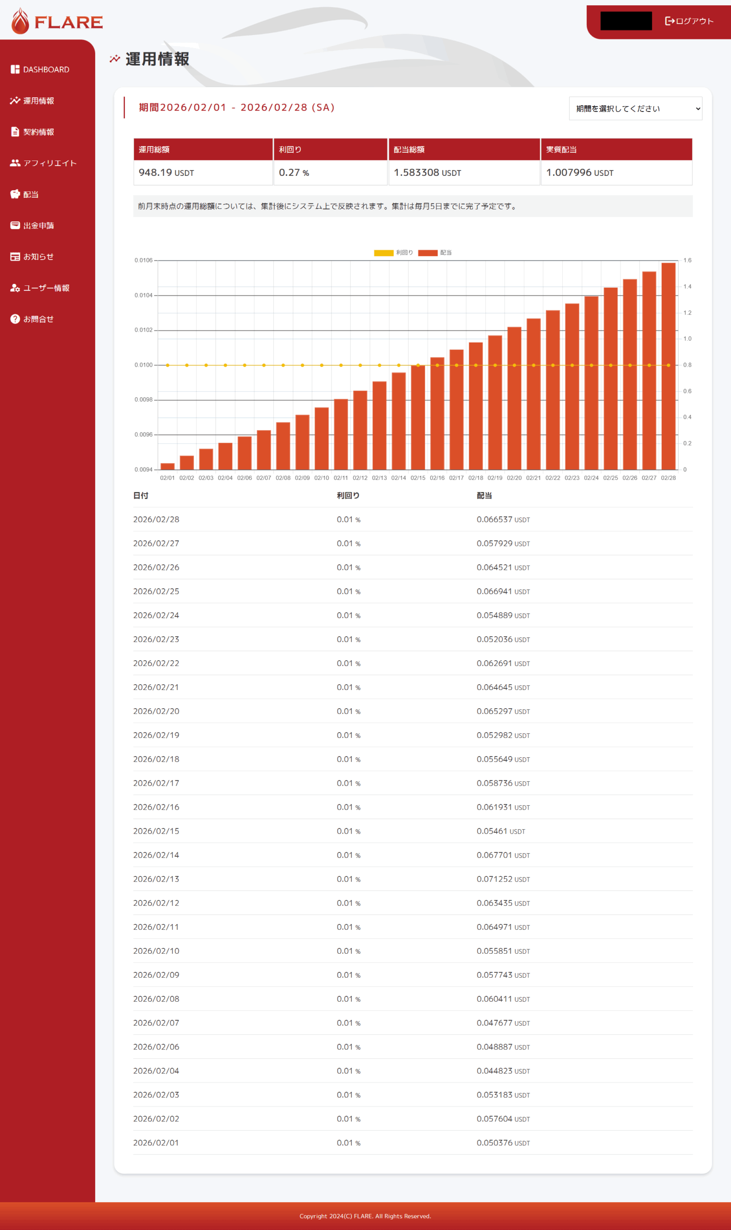The image size is (731, 1230).
Task: Open 運用情報 in the sidebar menu
Action: 38,101
